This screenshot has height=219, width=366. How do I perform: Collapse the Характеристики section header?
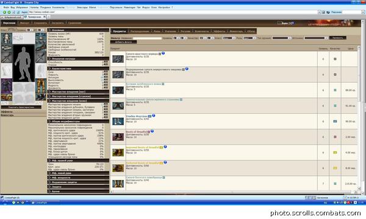[x=78, y=69]
